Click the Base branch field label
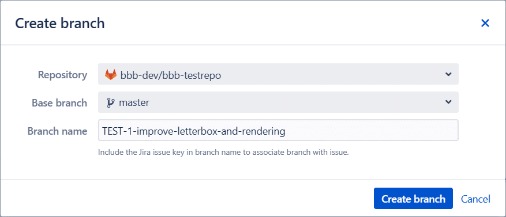Image resolution: width=506 pixels, height=217 pixels. click(x=59, y=102)
